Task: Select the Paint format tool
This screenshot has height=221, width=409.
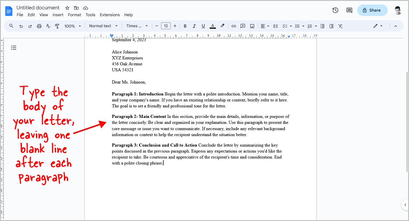Action: click(57, 26)
